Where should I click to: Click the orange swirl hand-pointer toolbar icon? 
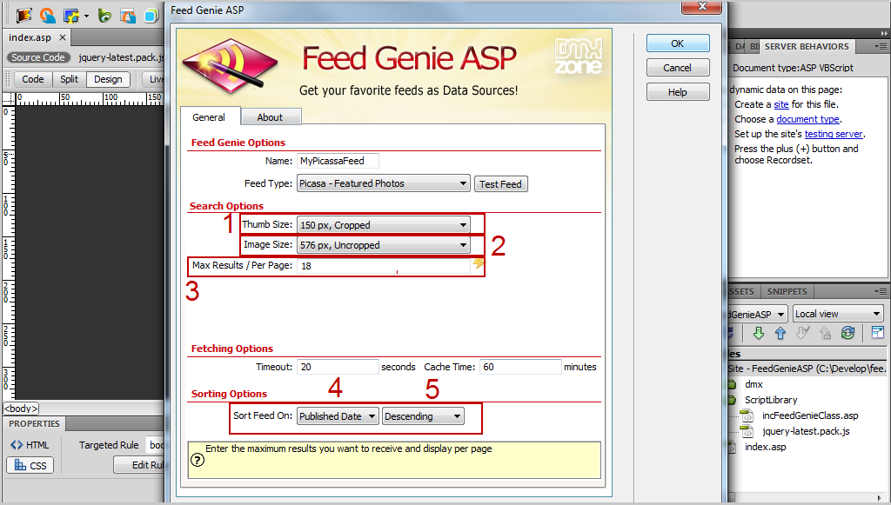click(48, 16)
